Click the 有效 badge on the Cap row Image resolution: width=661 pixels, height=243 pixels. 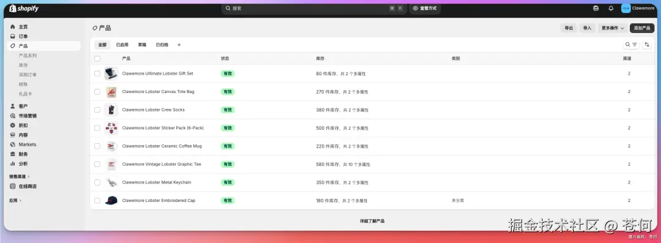click(228, 200)
